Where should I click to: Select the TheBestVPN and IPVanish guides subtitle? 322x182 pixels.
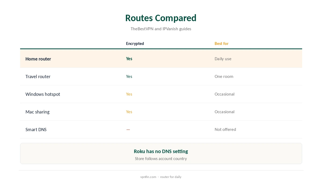(x=161, y=29)
